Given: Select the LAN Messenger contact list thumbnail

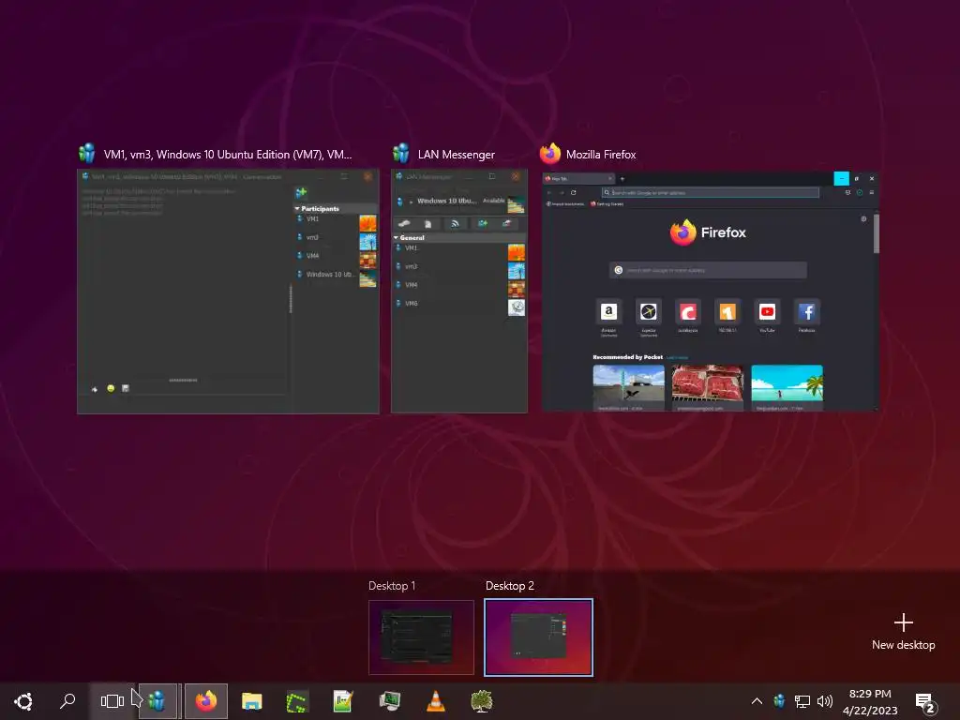Looking at the screenshot, I should pos(459,292).
